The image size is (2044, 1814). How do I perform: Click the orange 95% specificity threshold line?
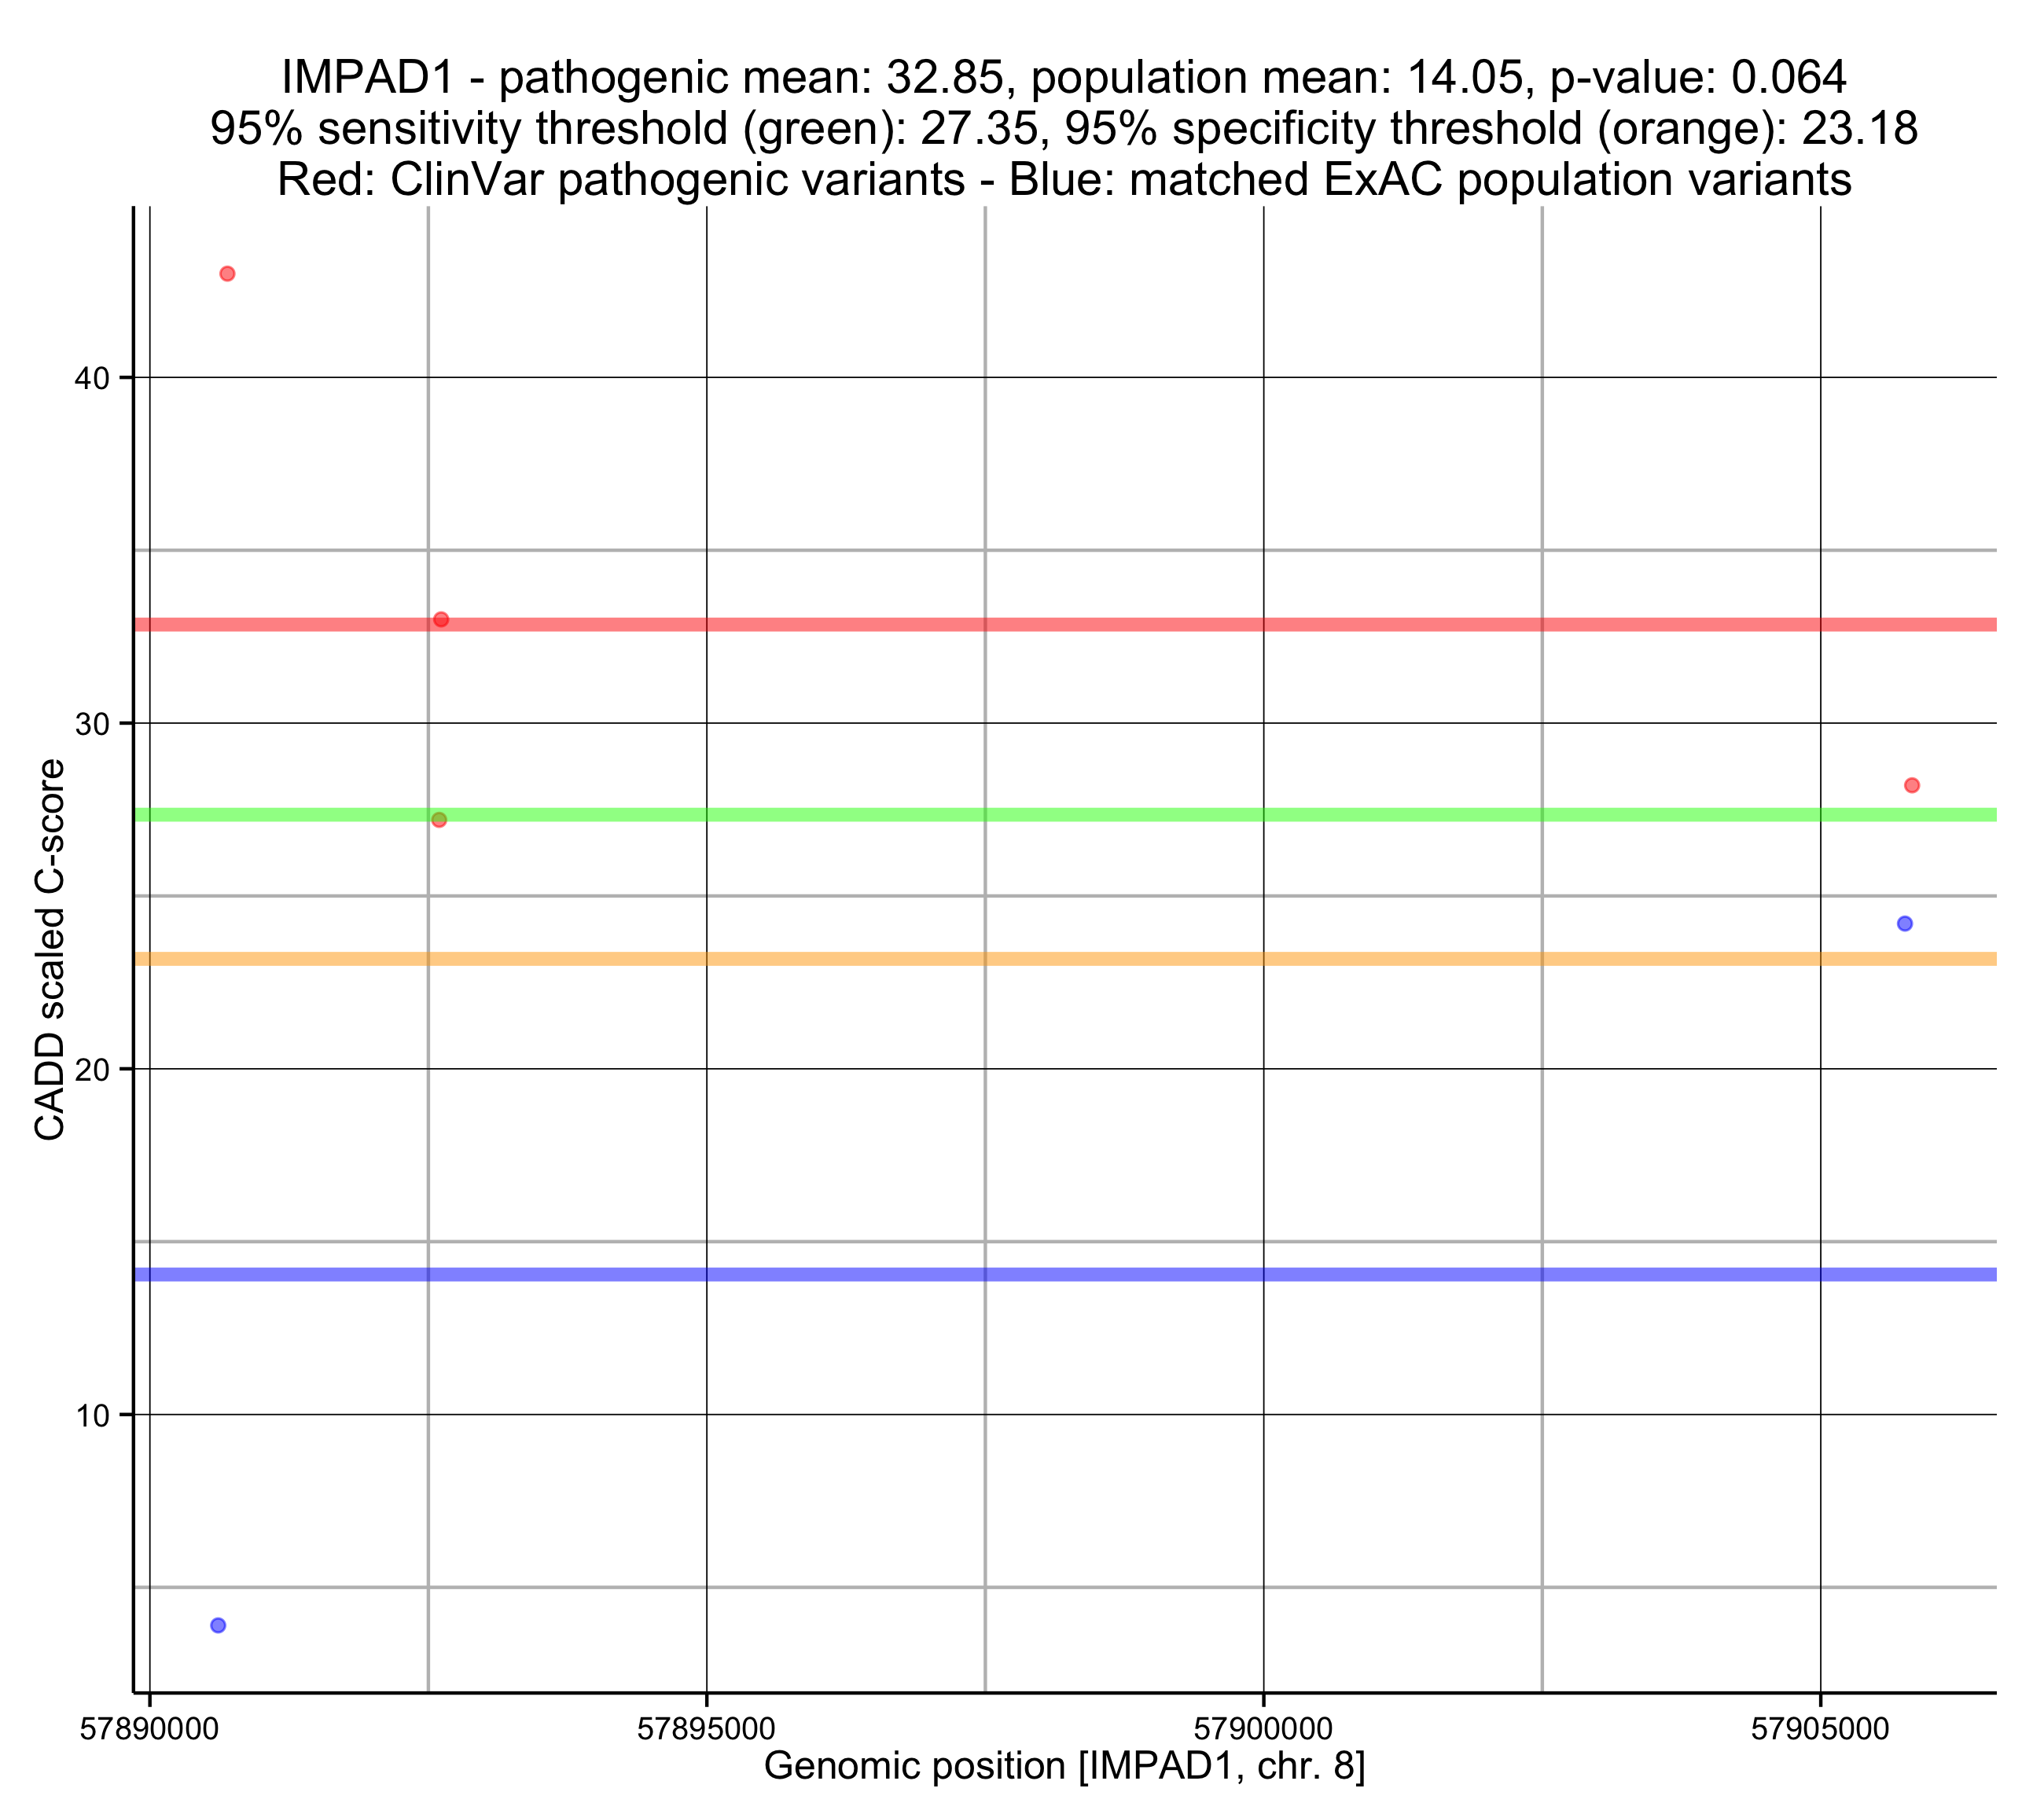(x=1100, y=959)
